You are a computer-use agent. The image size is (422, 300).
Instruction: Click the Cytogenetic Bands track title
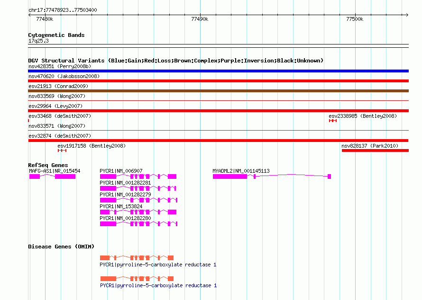point(56,35)
